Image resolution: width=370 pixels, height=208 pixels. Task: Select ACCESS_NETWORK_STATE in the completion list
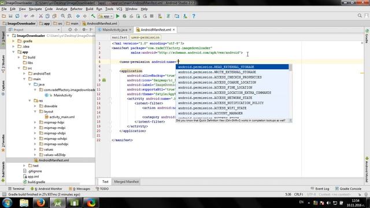pyautogui.click(x=232, y=98)
